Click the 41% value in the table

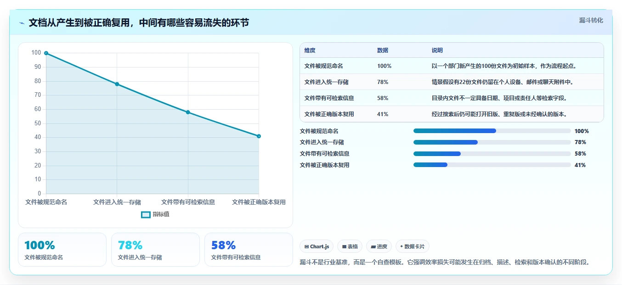[x=383, y=114]
